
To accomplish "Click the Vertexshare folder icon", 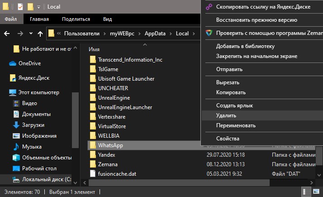I will (x=93, y=116).
